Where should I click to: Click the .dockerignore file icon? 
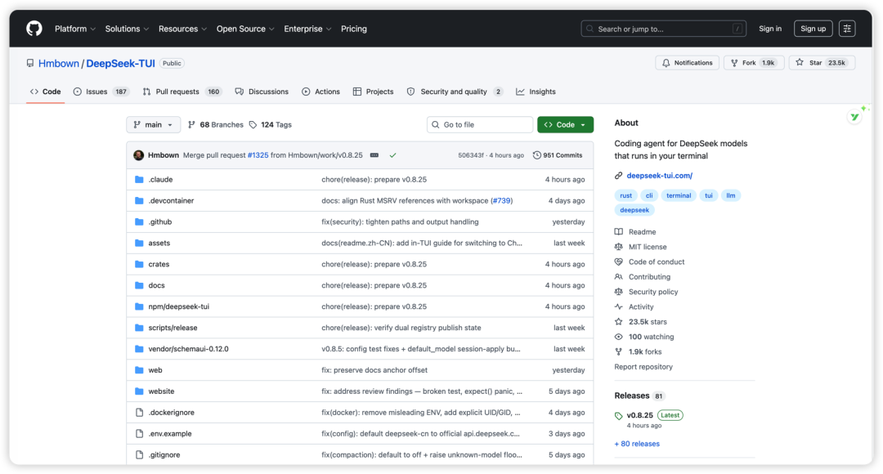tap(139, 413)
